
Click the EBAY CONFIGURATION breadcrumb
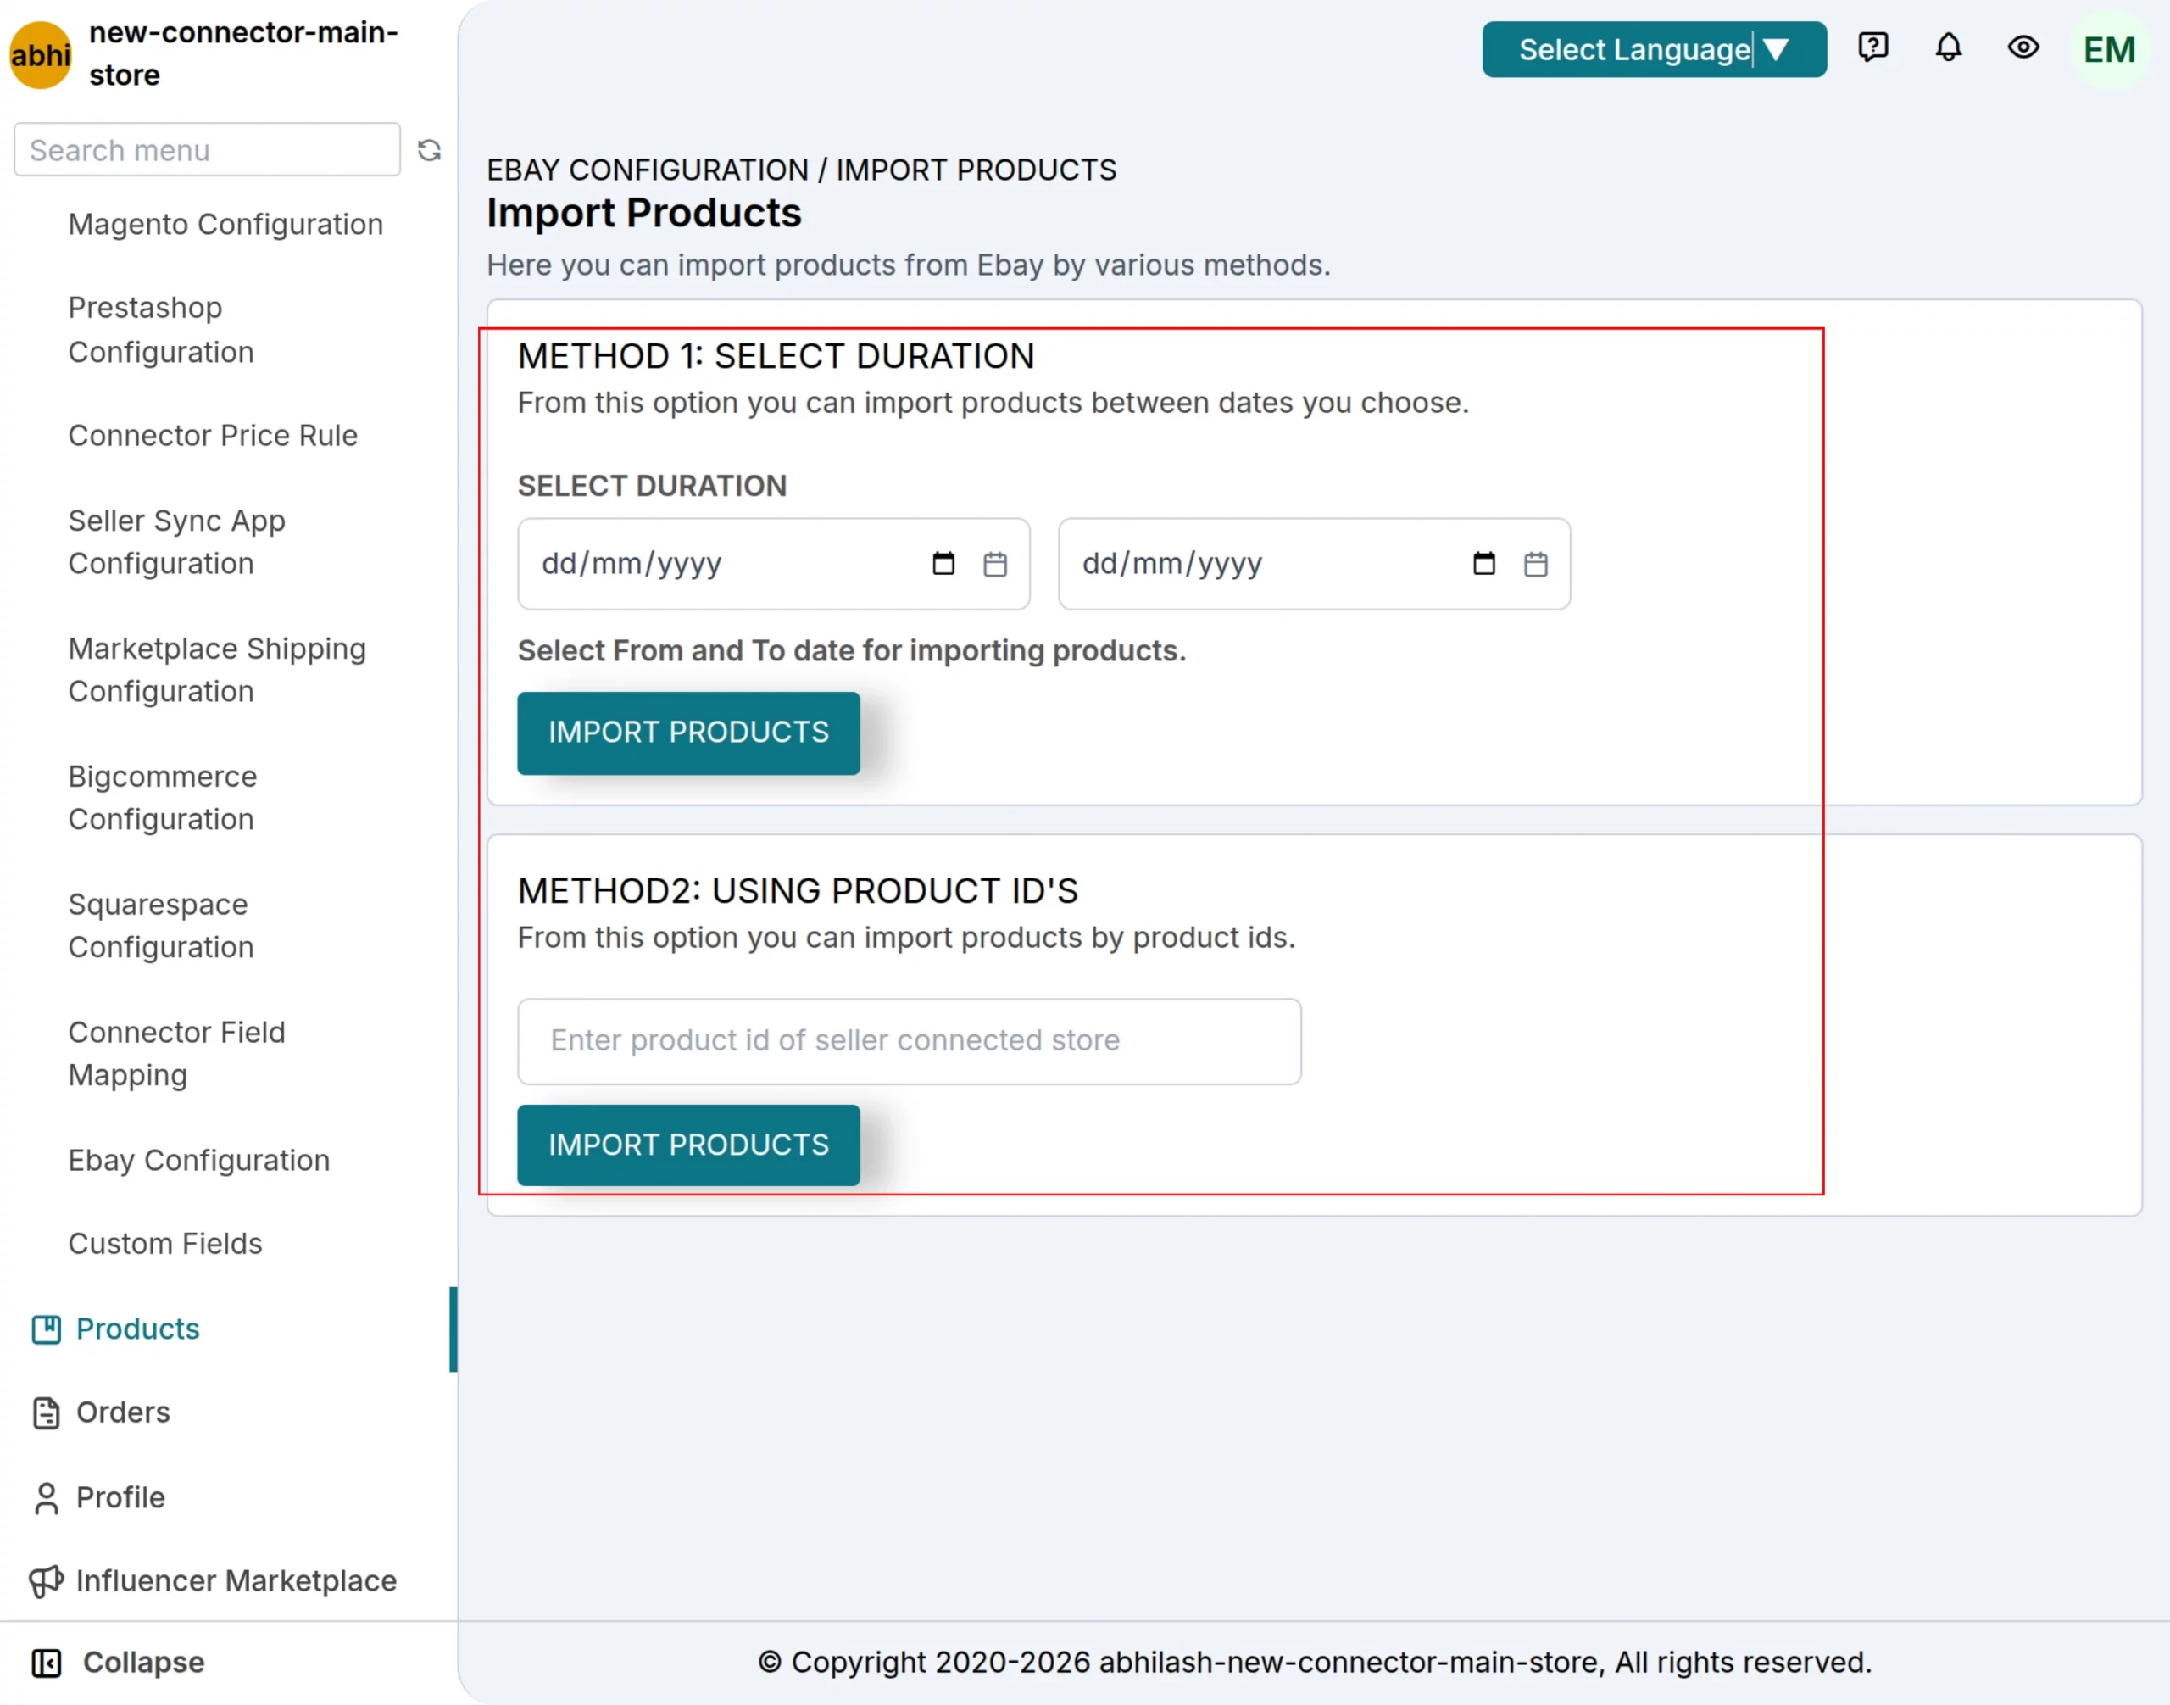pos(648,170)
